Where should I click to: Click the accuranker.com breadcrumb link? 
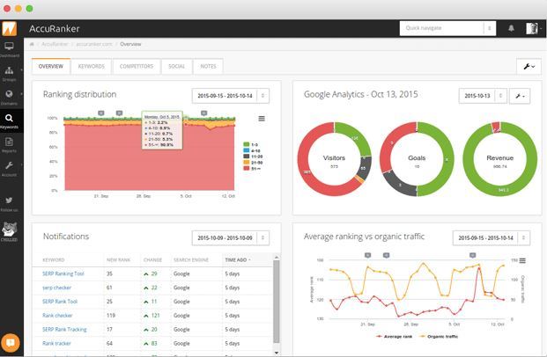tap(94, 44)
